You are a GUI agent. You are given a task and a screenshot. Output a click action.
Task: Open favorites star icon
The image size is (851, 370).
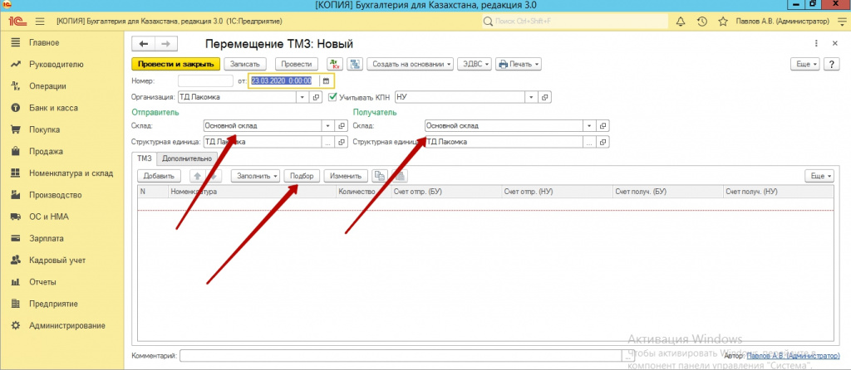point(723,22)
